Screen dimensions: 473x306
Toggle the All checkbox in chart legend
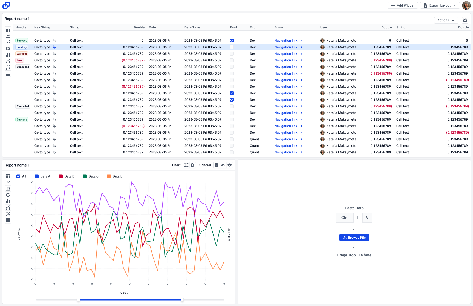click(x=18, y=176)
